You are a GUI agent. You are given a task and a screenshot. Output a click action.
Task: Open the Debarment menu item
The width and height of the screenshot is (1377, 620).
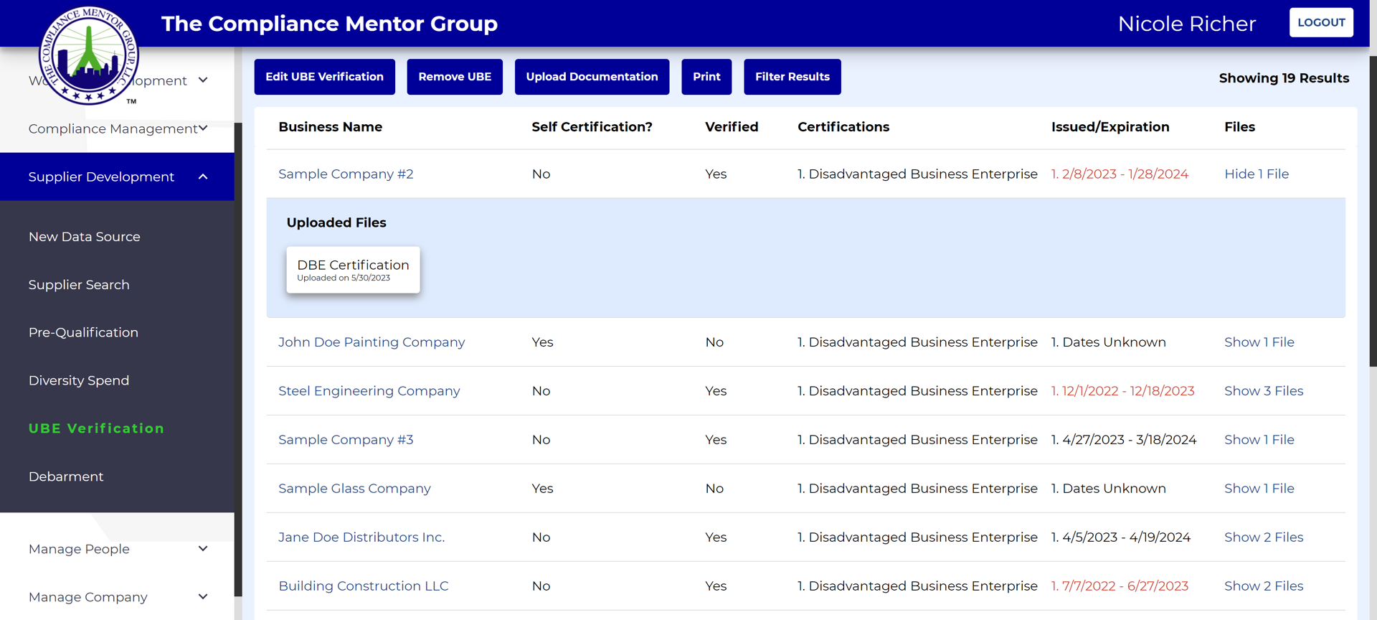click(x=66, y=476)
